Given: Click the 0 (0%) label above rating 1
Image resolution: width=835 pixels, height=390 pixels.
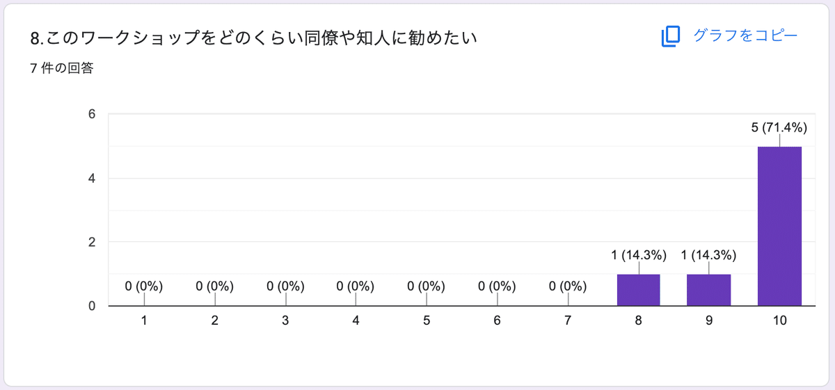Looking at the screenshot, I should [144, 286].
